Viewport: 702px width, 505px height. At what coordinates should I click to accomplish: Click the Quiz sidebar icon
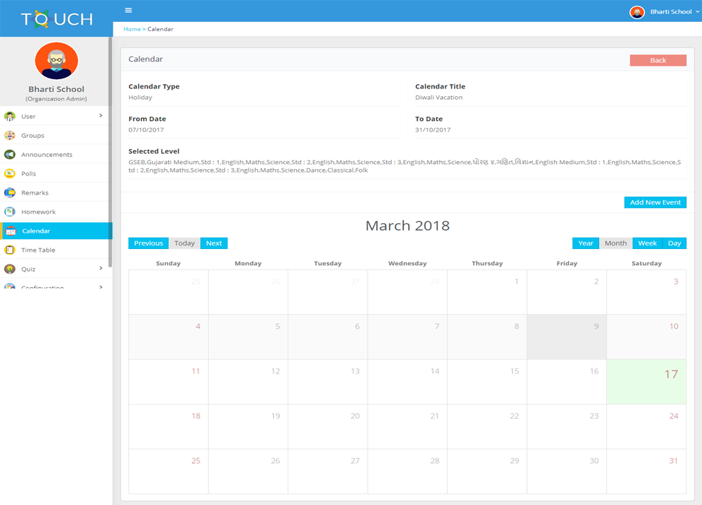pos(10,269)
